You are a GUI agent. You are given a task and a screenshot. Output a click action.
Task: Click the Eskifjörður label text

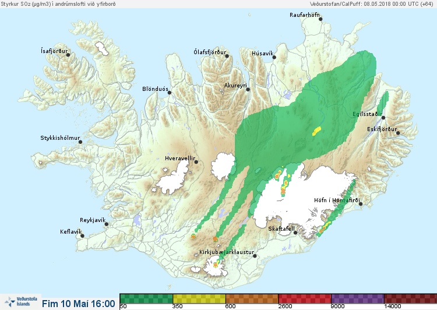[x=382, y=129]
